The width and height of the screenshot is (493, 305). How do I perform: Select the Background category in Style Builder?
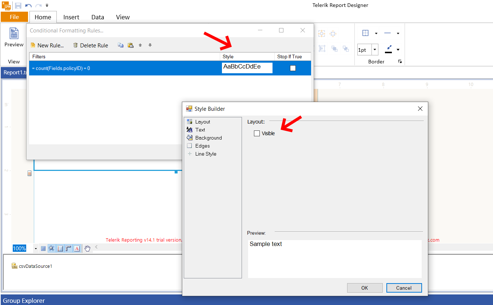coord(204,138)
